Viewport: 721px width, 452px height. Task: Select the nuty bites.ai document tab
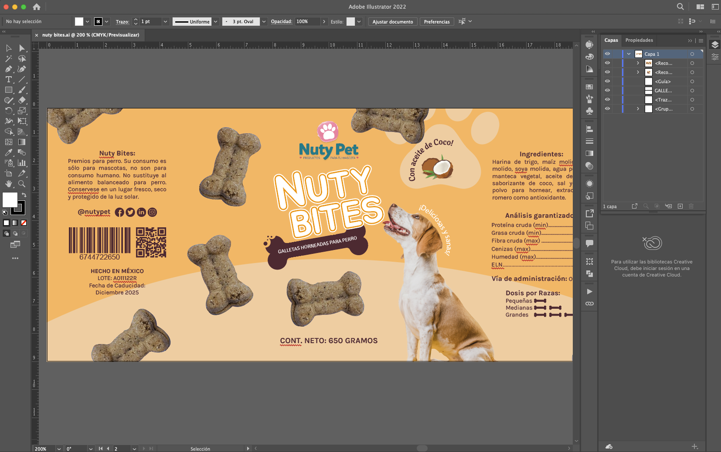point(89,35)
